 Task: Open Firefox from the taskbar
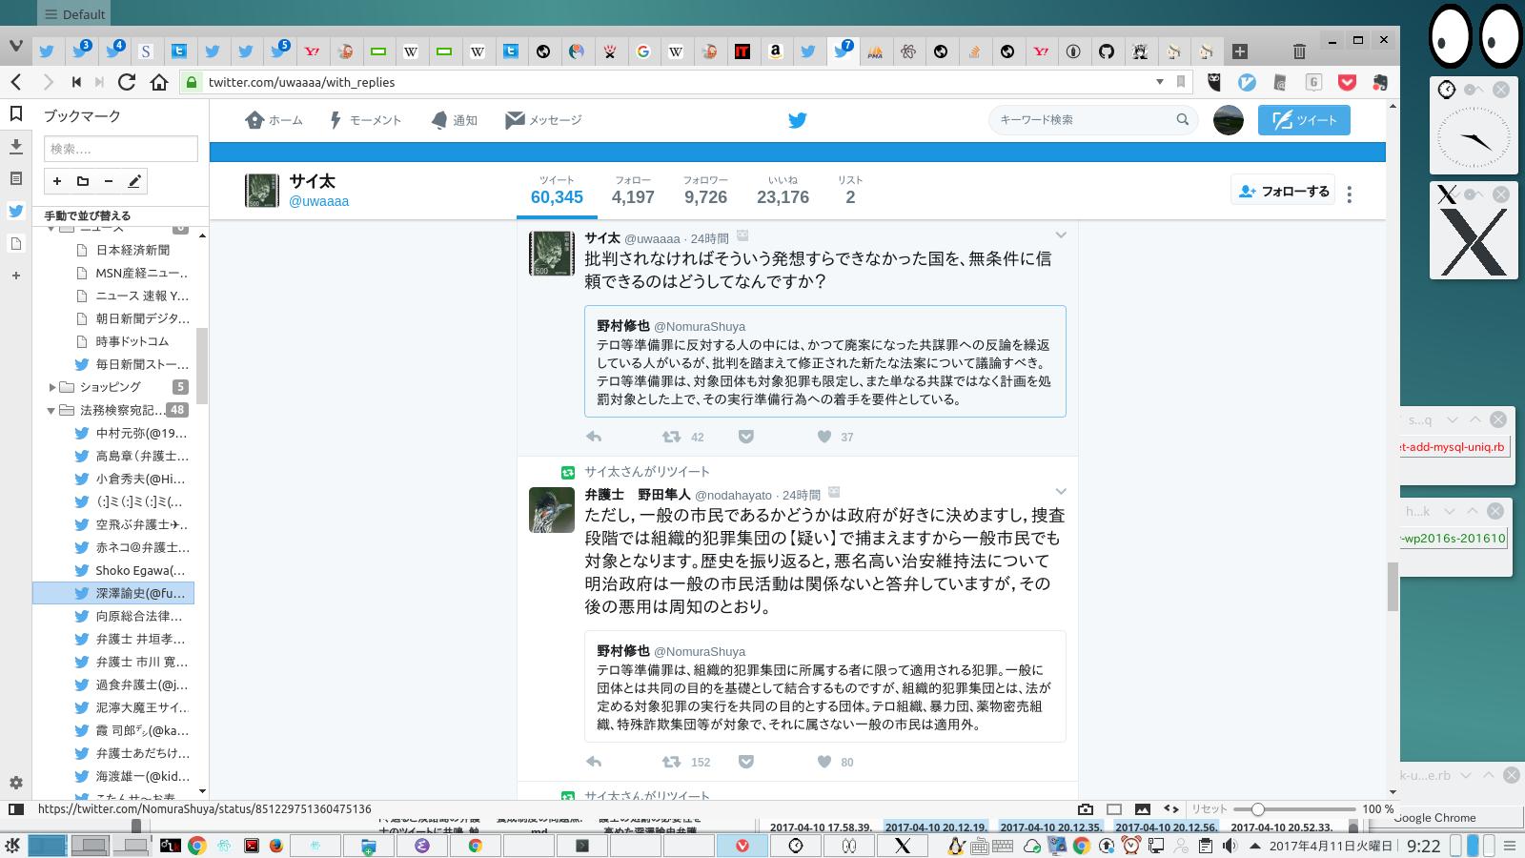(277, 846)
